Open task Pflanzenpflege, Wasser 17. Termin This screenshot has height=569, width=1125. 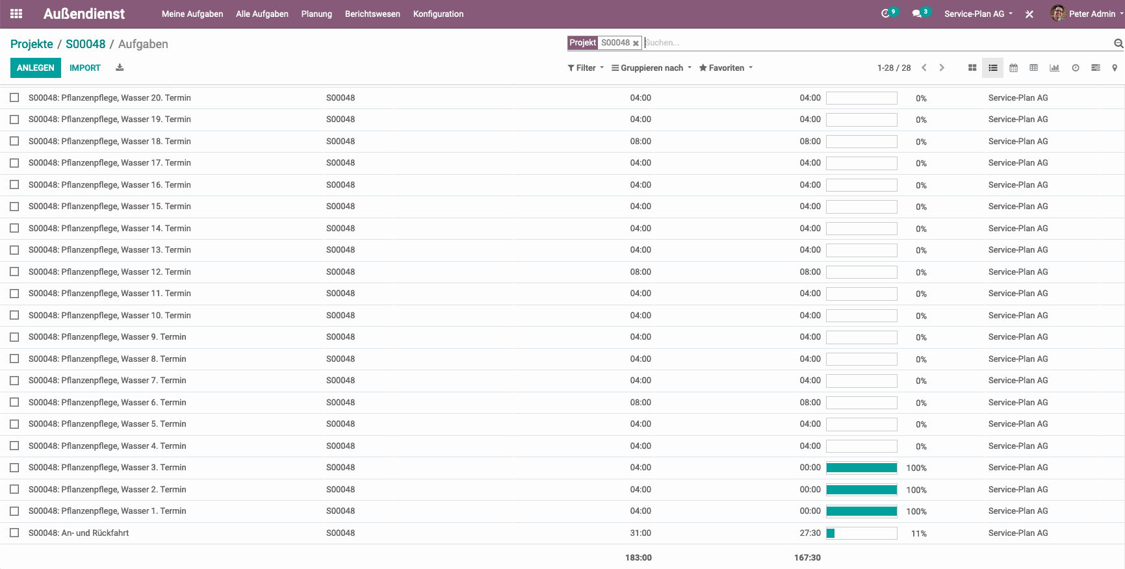tap(110, 163)
